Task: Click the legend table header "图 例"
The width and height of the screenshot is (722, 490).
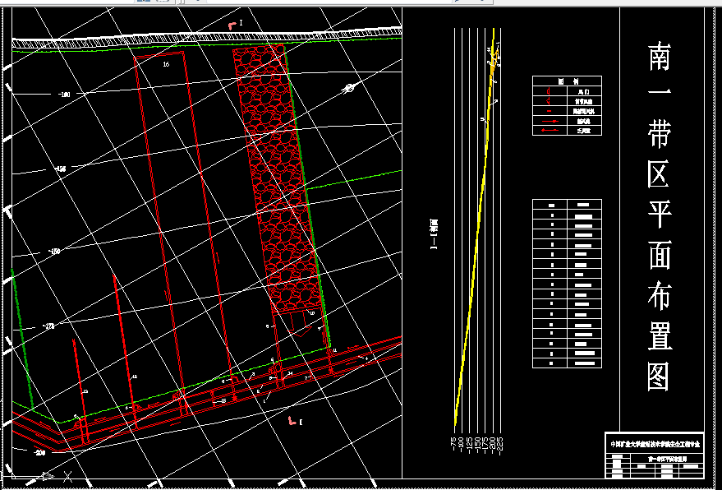Action: coord(568,81)
